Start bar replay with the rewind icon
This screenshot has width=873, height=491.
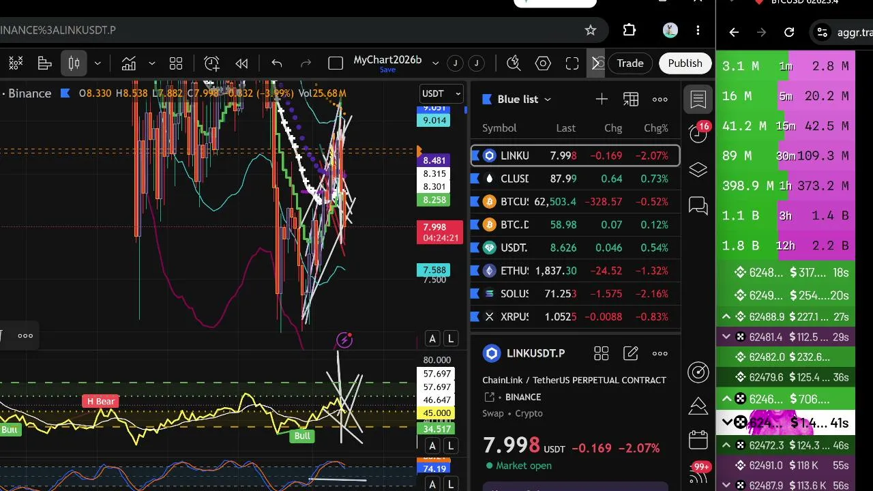(241, 63)
